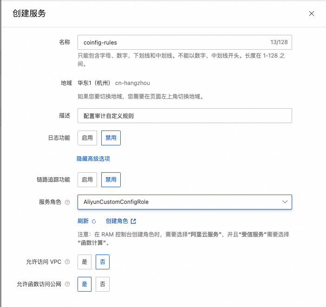
Task: Open the 创建角色 link
Action: coord(117,221)
